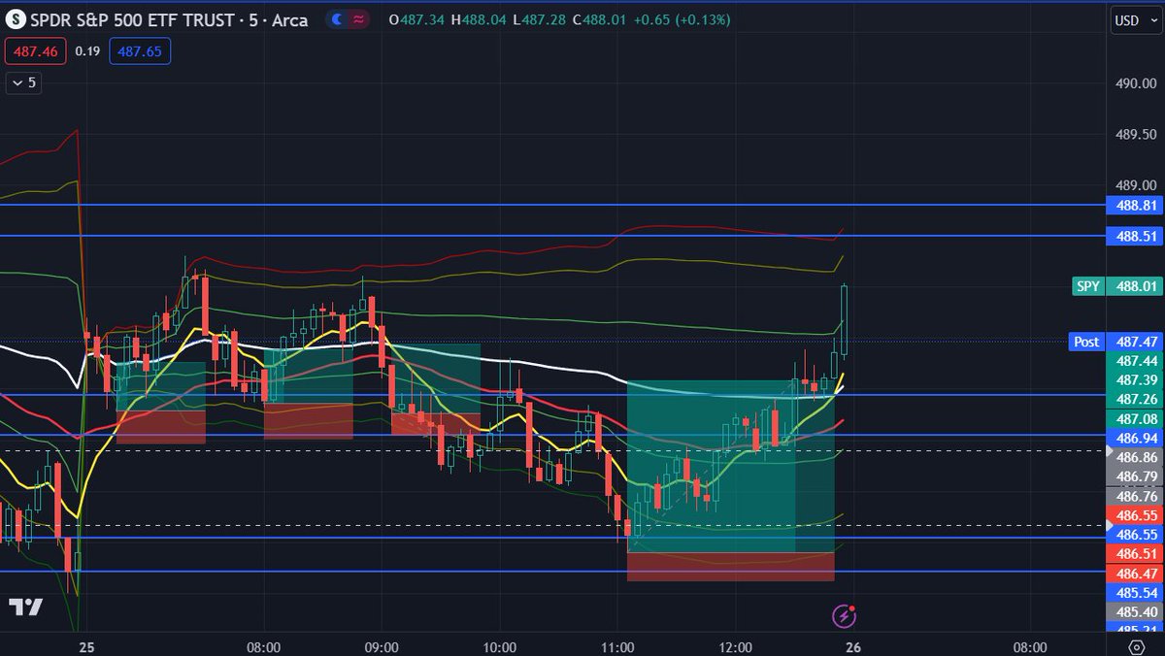Click the green 487.08 price label
Screen dimensions: 1165x656
click(1135, 418)
